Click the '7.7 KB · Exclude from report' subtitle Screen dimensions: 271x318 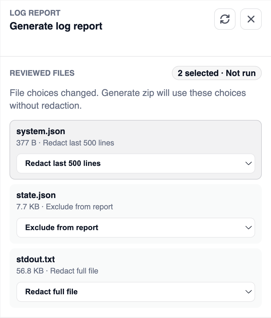point(65,207)
